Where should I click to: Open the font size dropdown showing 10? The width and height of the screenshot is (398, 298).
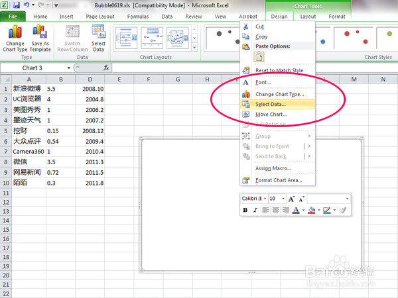[x=283, y=199]
